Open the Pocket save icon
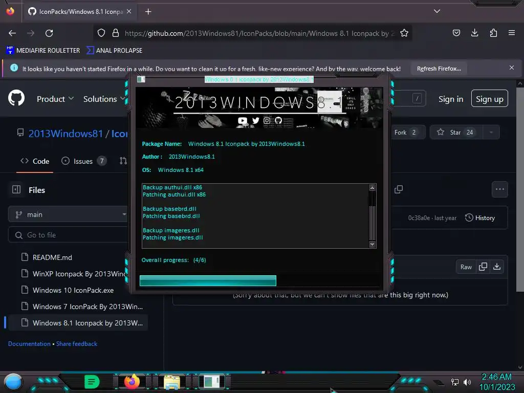 [x=456, y=33]
